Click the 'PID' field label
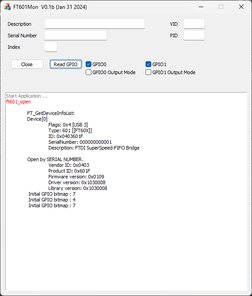This screenshot has height=296, width=252. [174, 36]
